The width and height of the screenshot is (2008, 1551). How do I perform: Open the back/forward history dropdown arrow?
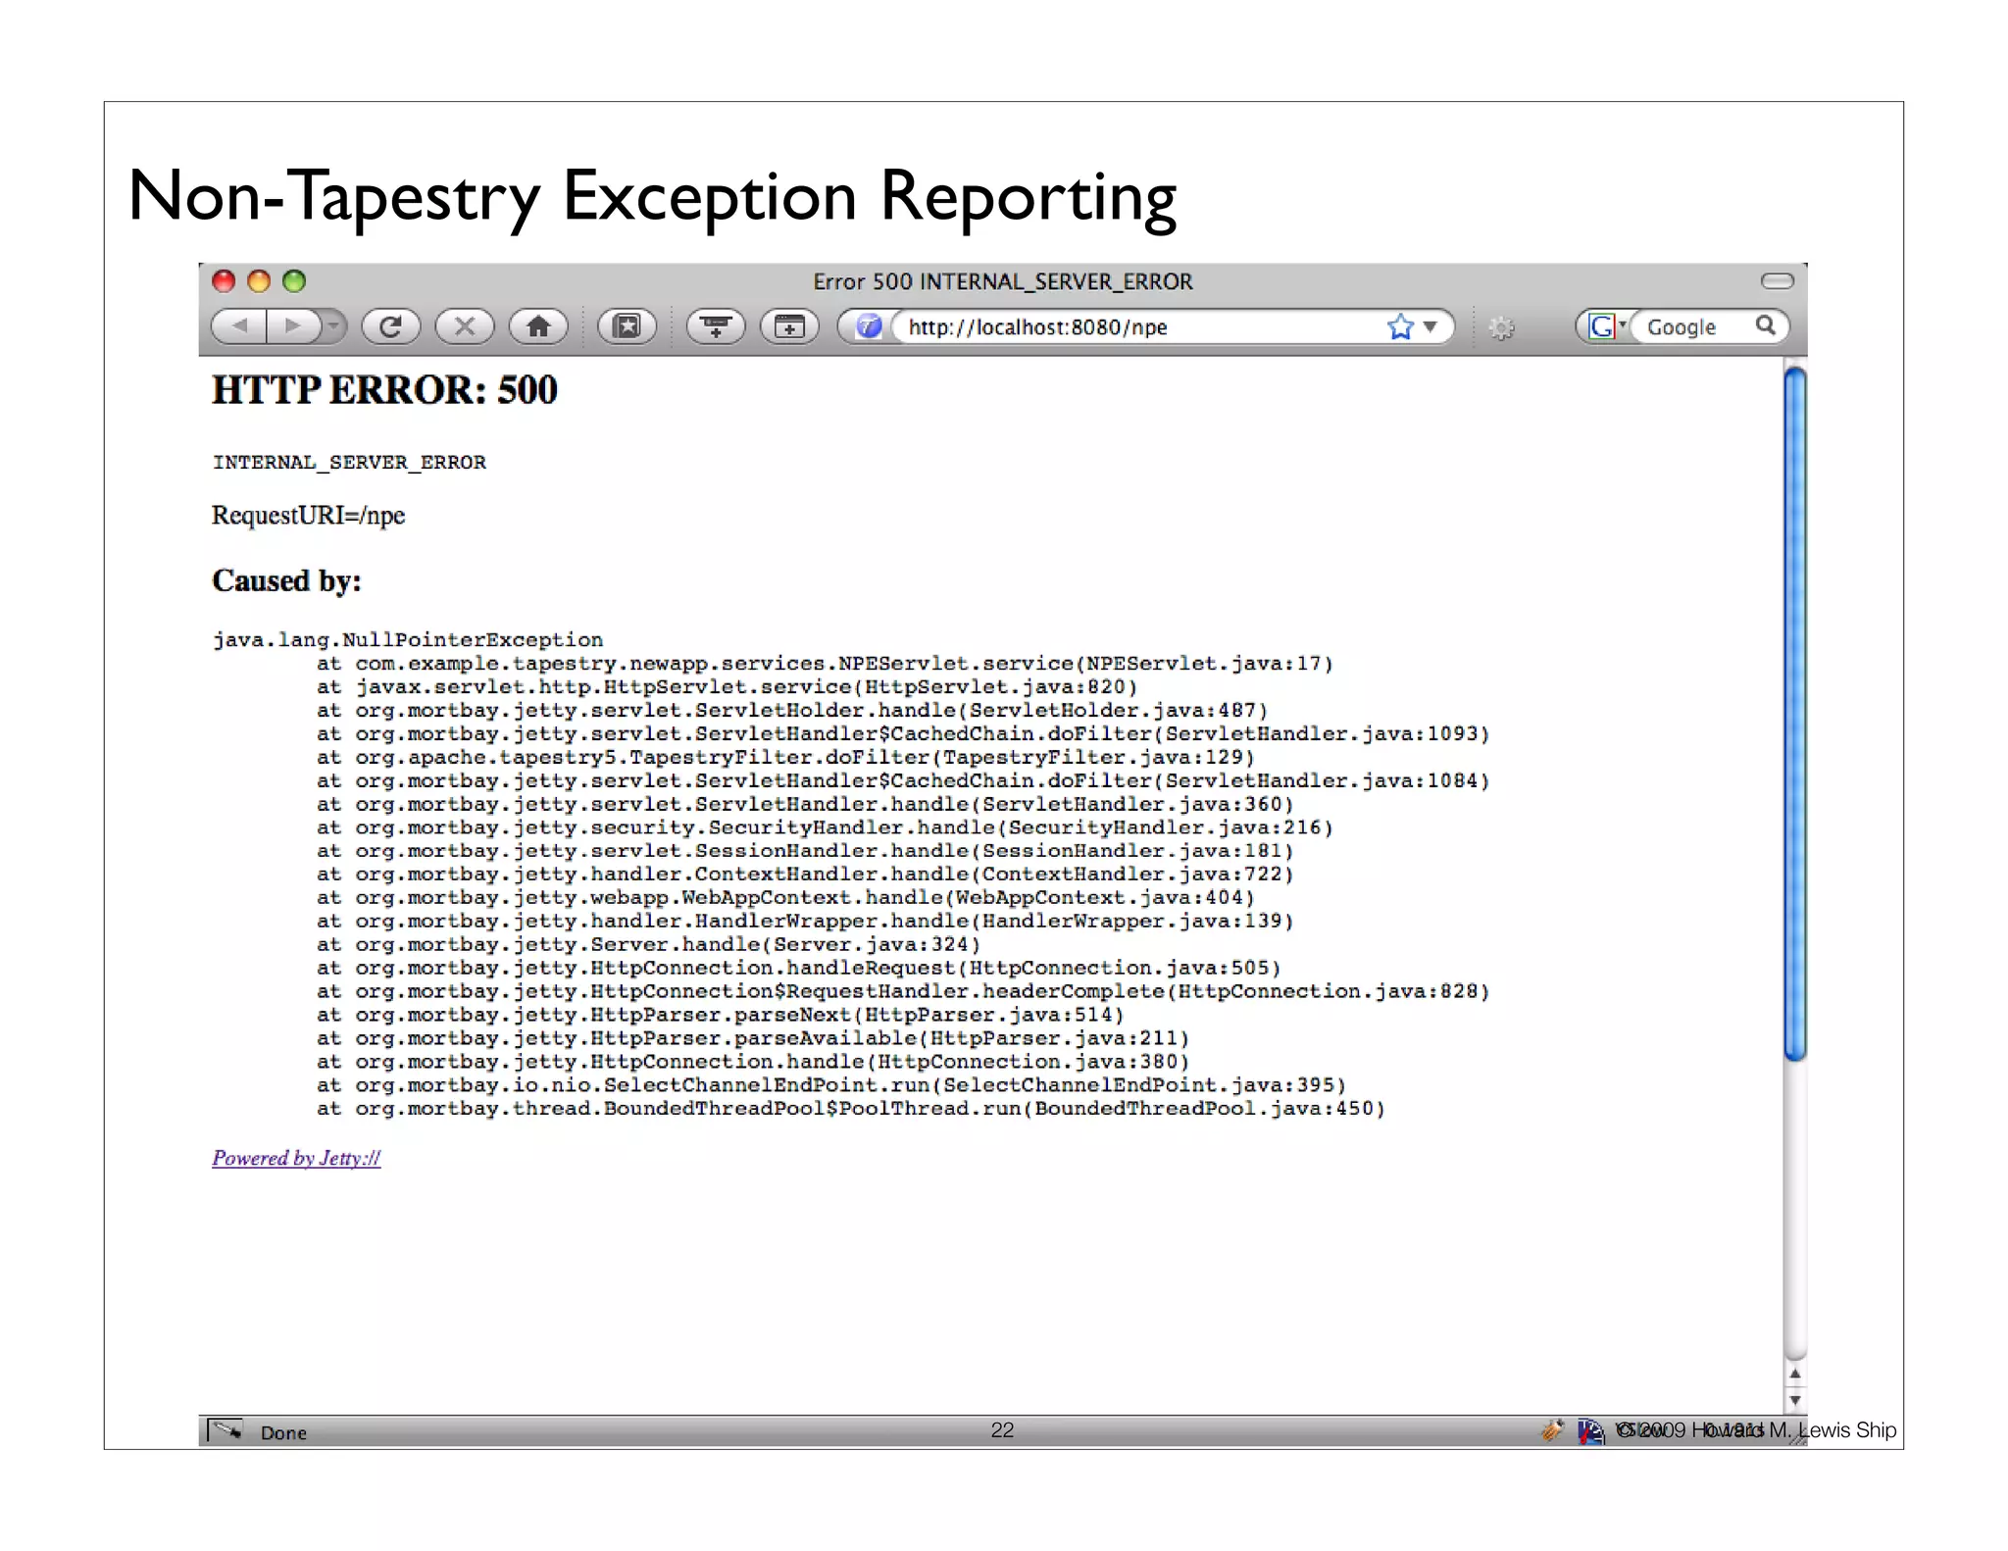click(x=334, y=326)
